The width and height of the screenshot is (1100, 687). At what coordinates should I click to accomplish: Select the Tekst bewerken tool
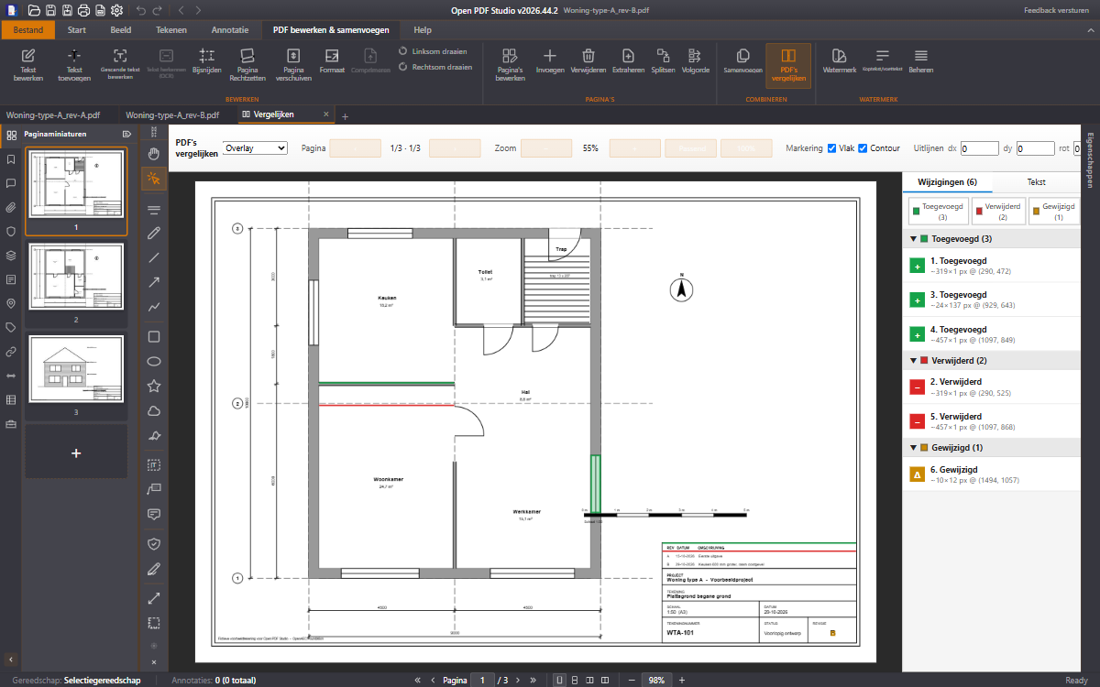click(28, 64)
